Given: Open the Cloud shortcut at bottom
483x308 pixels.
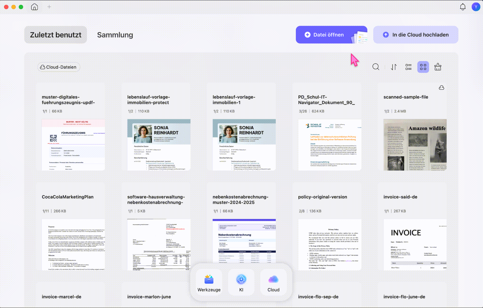Looking at the screenshot, I should point(273,283).
